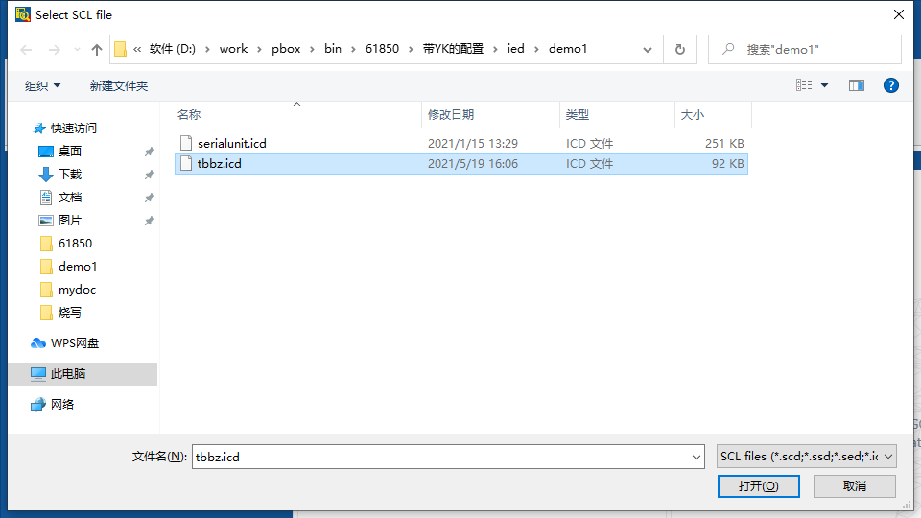Change the view layout icon

805,85
